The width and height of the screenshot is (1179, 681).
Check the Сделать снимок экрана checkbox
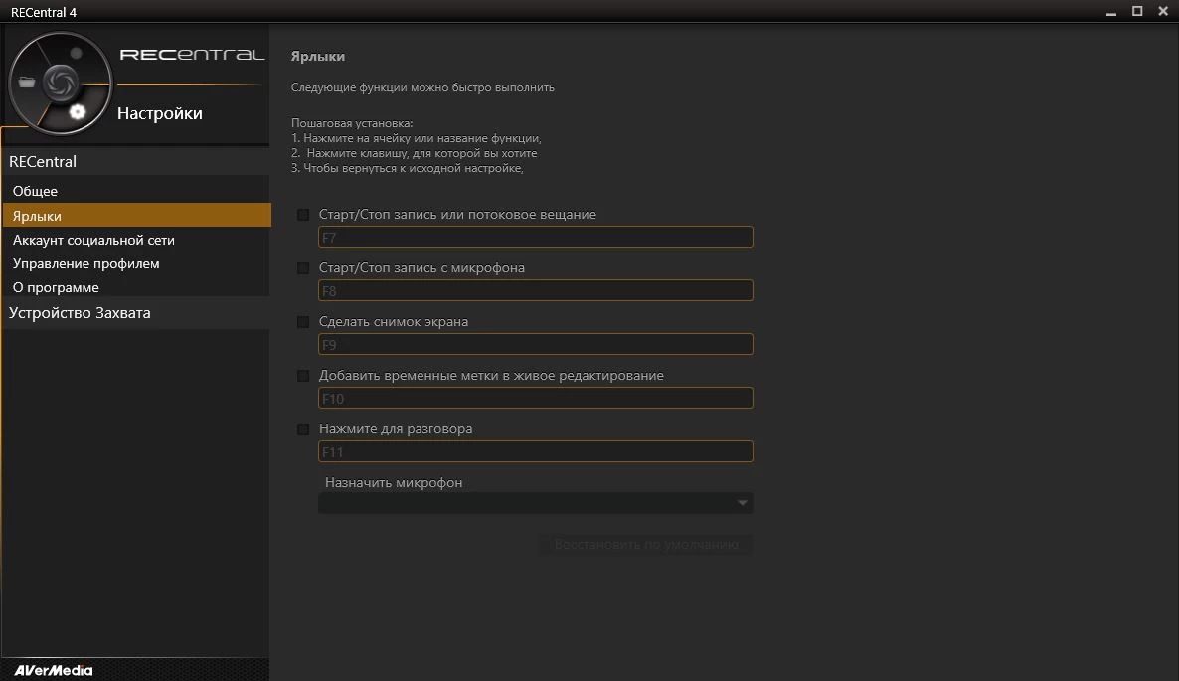[x=303, y=322]
